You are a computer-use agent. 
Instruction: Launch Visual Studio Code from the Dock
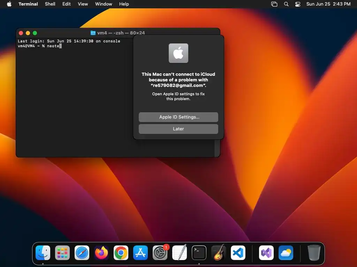(x=238, y=253)
